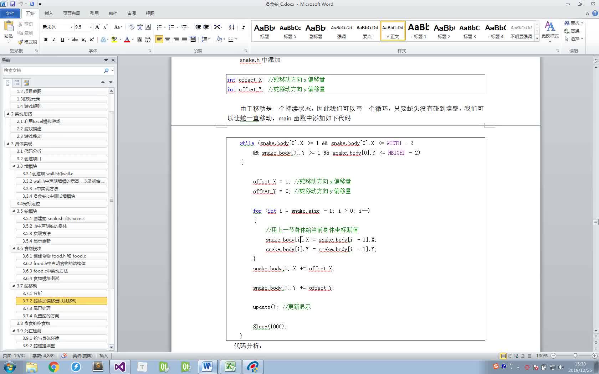Switch to the 页面布局 tab
This screenshot has height=374, width=599.
click(x=71, y=13)
